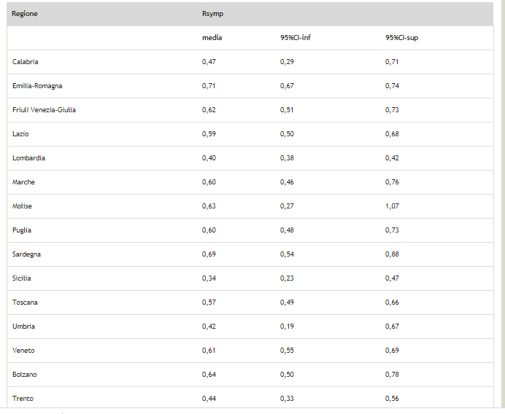
Task: Click Umbria lower CI value 0,19
Action: pyautogui.click(x=287, y=327)
